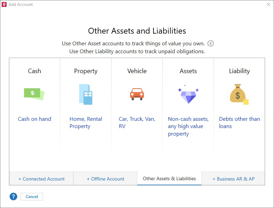Click the Vehicle heading text
Viewport: 274px width, 208px height.
(x=137, y=71)
